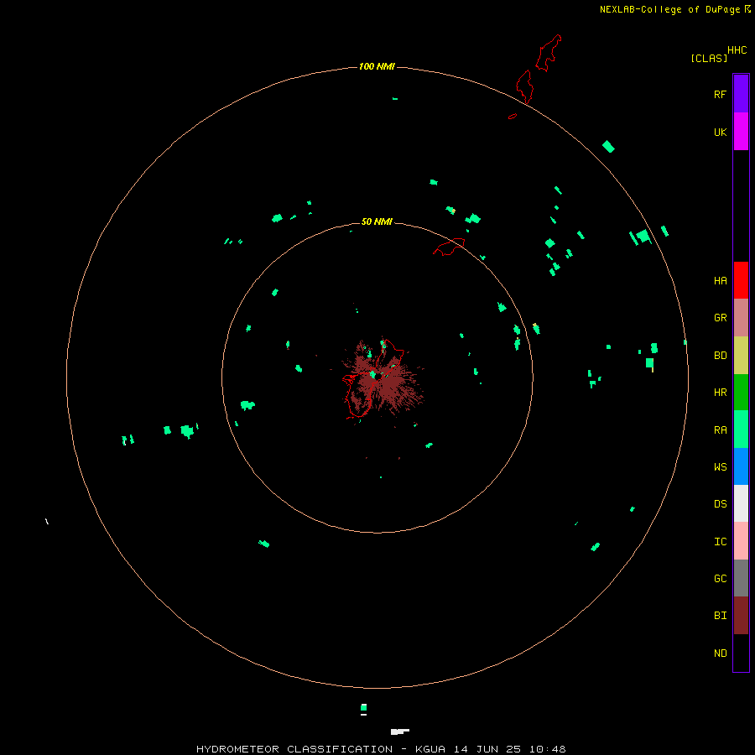Click the RA light-green legend swatch
The width and height of the screenshot is (755, 755).
[x=741, y=430]
